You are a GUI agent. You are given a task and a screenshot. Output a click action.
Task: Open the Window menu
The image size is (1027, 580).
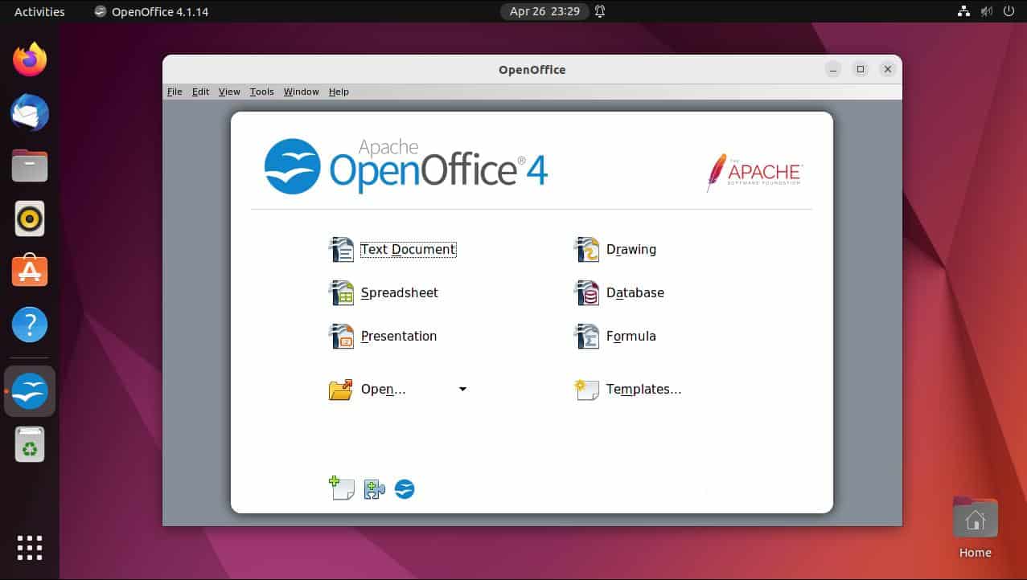[x=302, y=92]
